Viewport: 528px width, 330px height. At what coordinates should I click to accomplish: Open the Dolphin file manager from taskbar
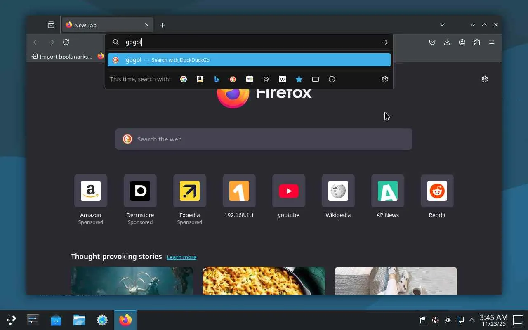click(79, 320)
